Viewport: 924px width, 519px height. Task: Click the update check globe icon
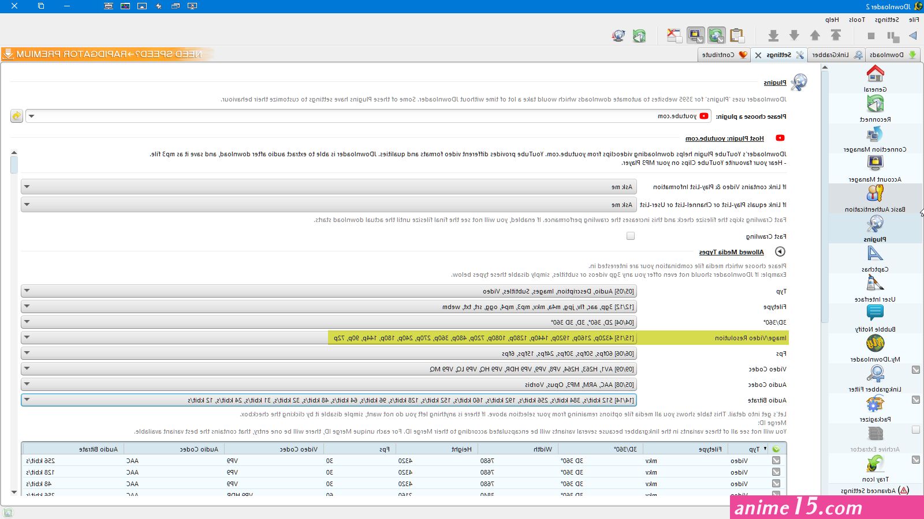619,36
